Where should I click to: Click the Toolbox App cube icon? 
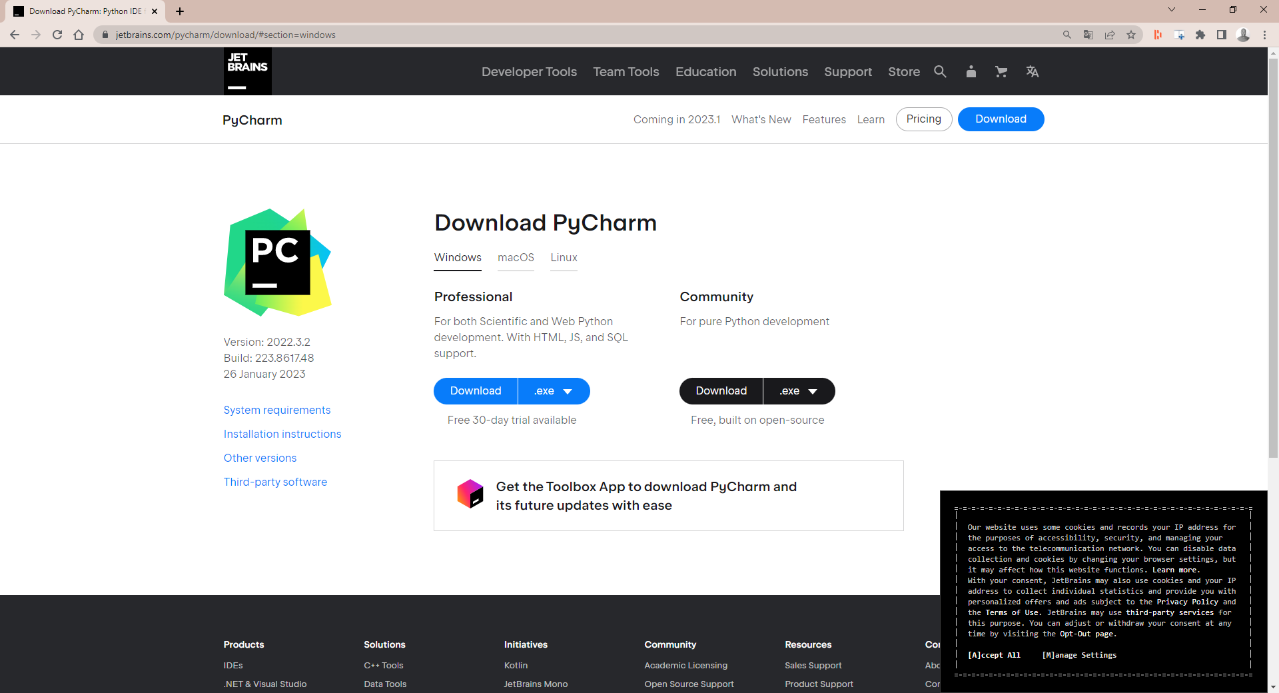coord(470,494)
